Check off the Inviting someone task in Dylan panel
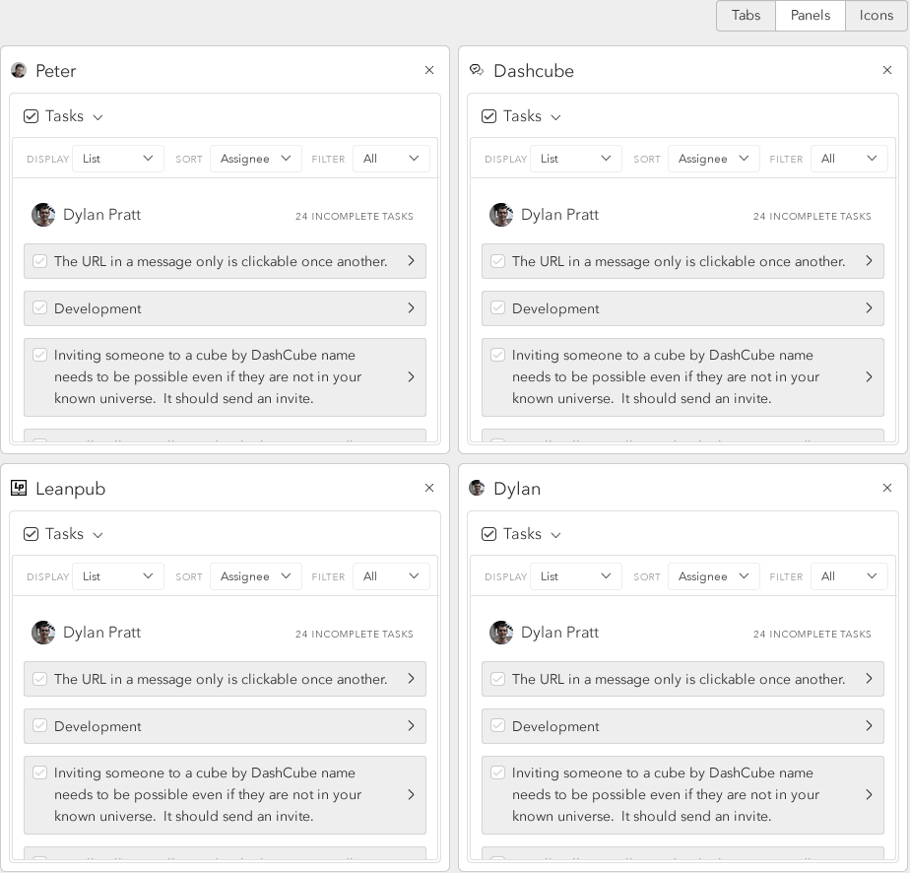 tap(497, 772)
